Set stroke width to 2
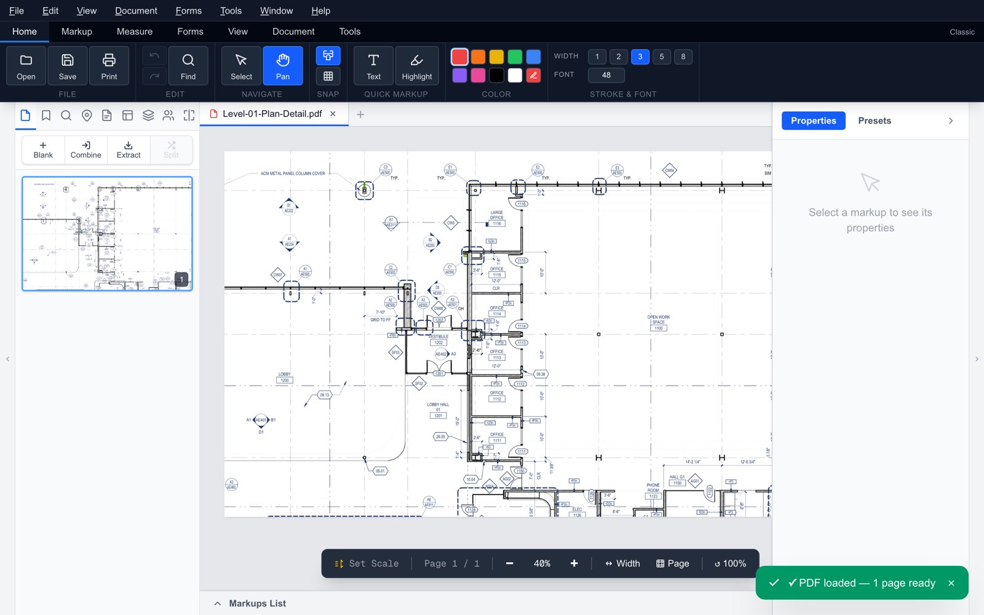Viewport: 984px width, 615px height. [x=619, y=57]
